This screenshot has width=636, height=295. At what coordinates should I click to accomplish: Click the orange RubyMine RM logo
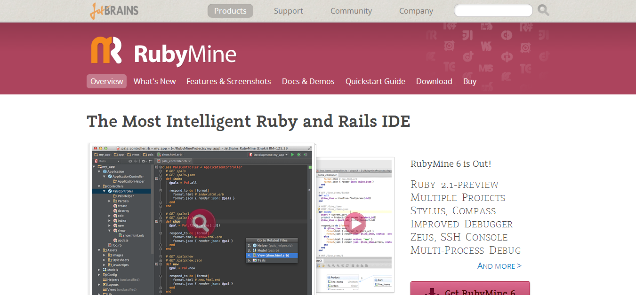coord(106,50)
